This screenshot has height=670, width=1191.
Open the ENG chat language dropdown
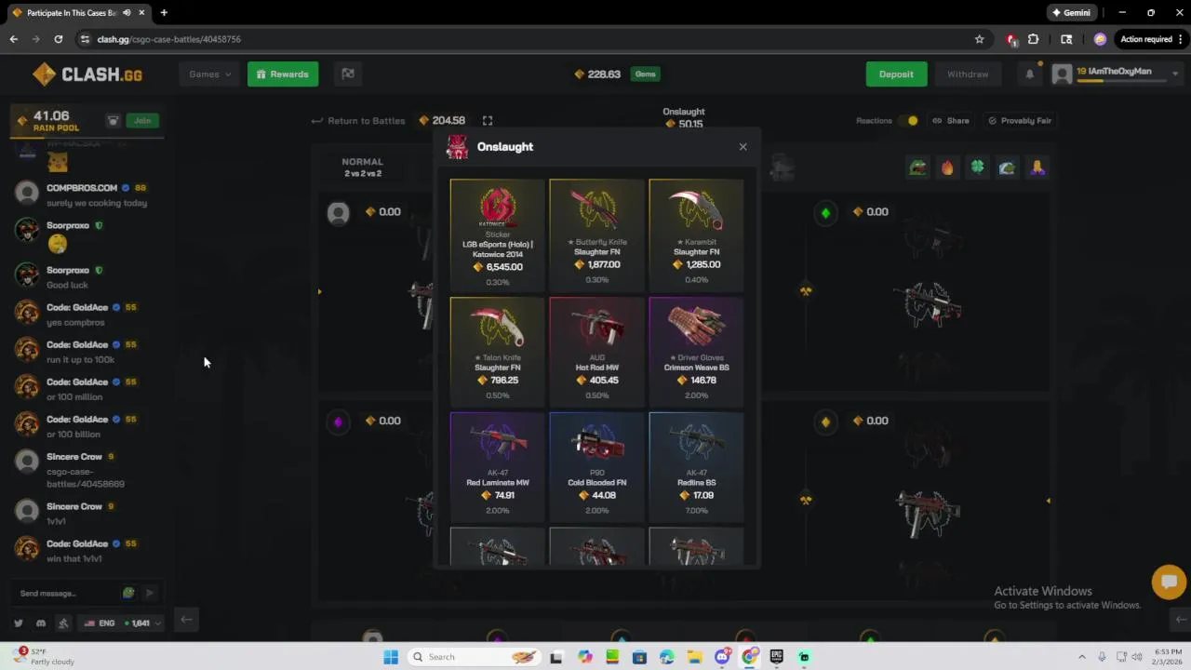(x=123, y=623)
